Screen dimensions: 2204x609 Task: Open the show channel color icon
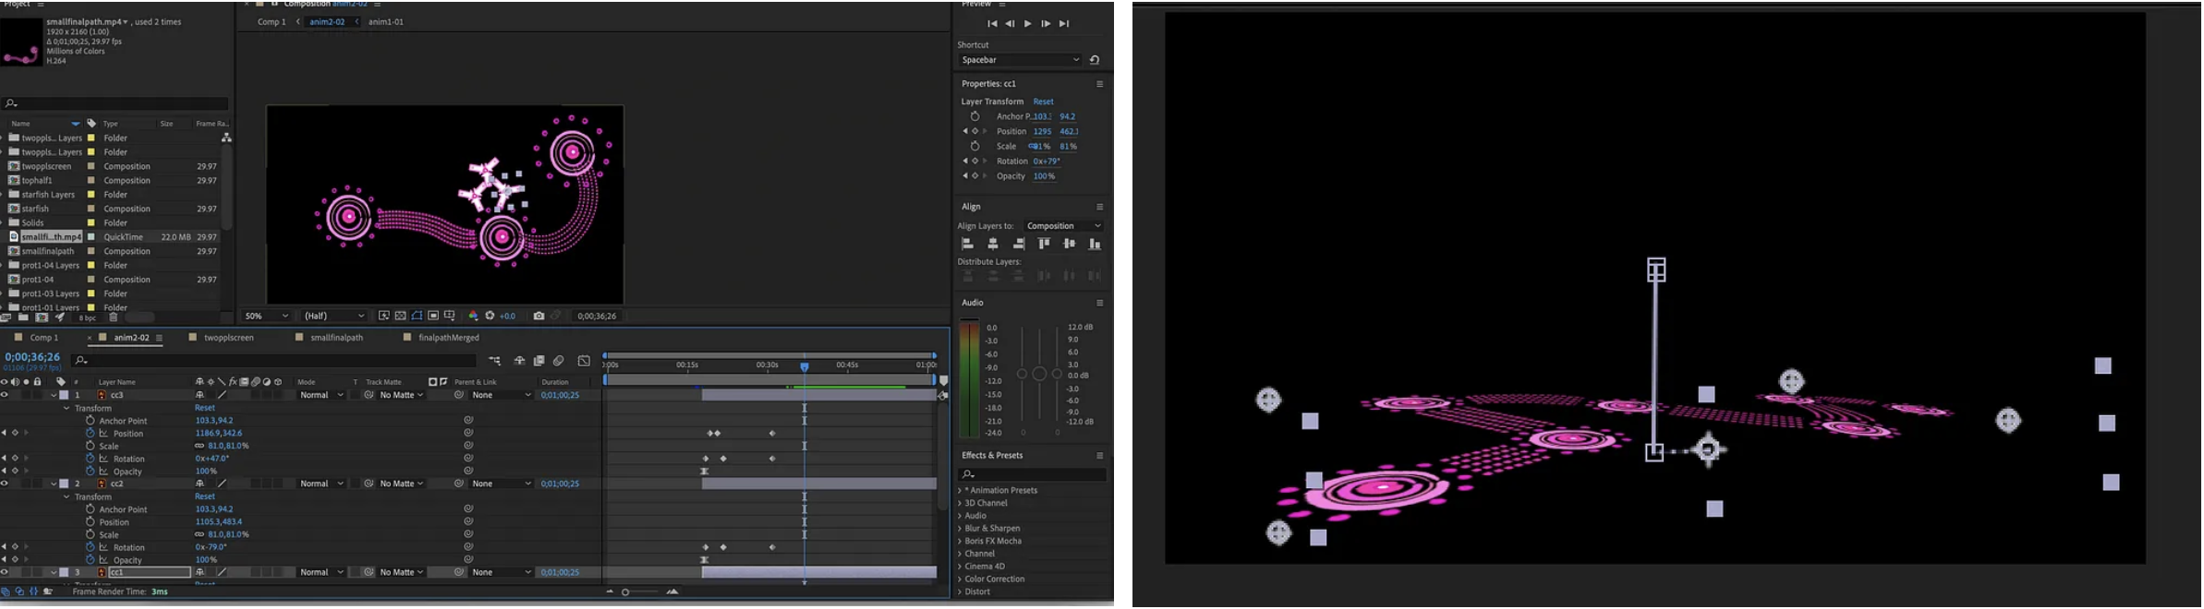[473, 316]
